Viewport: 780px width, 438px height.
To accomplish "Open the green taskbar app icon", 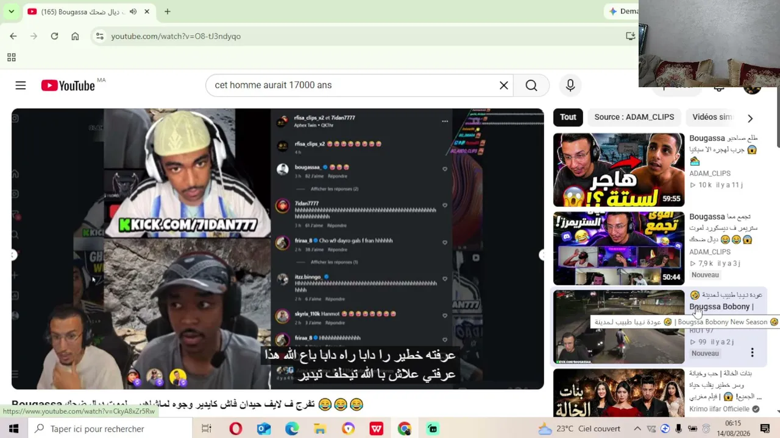I will (433, 429).
